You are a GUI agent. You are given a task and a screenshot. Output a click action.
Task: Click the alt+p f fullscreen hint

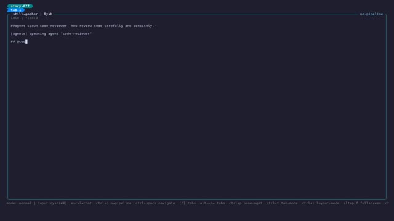(x=362, y=203)
